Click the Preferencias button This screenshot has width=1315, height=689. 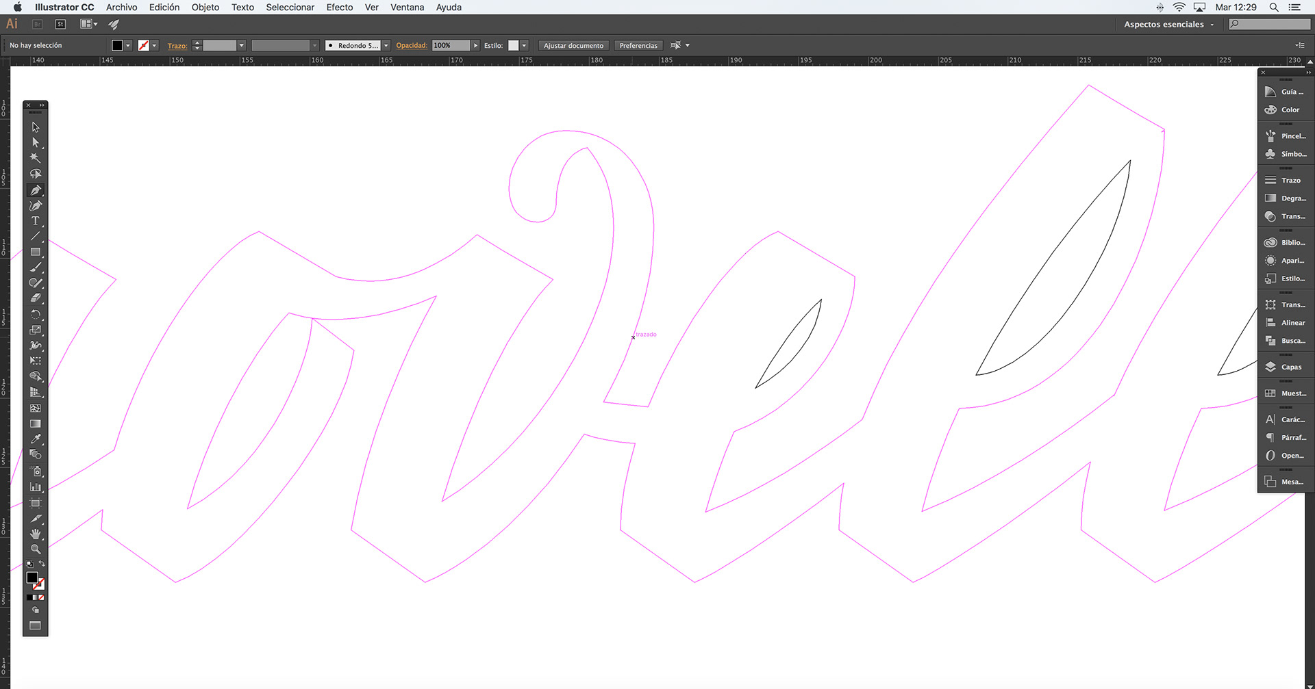point(638,45)
